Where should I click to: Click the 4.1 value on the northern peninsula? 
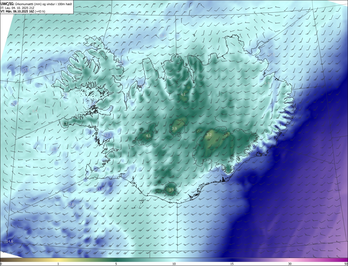(183, 94)
